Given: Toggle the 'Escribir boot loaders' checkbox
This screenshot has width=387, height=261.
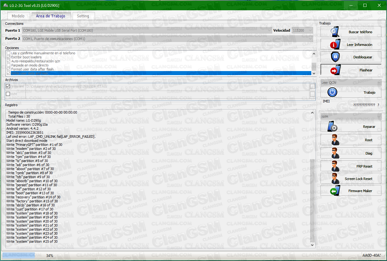Looking at the screenshot, I should (9, 57).
